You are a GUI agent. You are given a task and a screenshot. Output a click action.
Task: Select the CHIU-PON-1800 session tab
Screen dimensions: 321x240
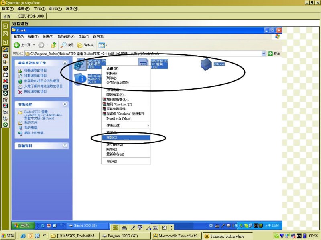pos(31,16)
